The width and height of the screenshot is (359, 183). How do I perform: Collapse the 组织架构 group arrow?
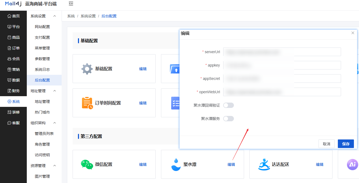[55, 123]
